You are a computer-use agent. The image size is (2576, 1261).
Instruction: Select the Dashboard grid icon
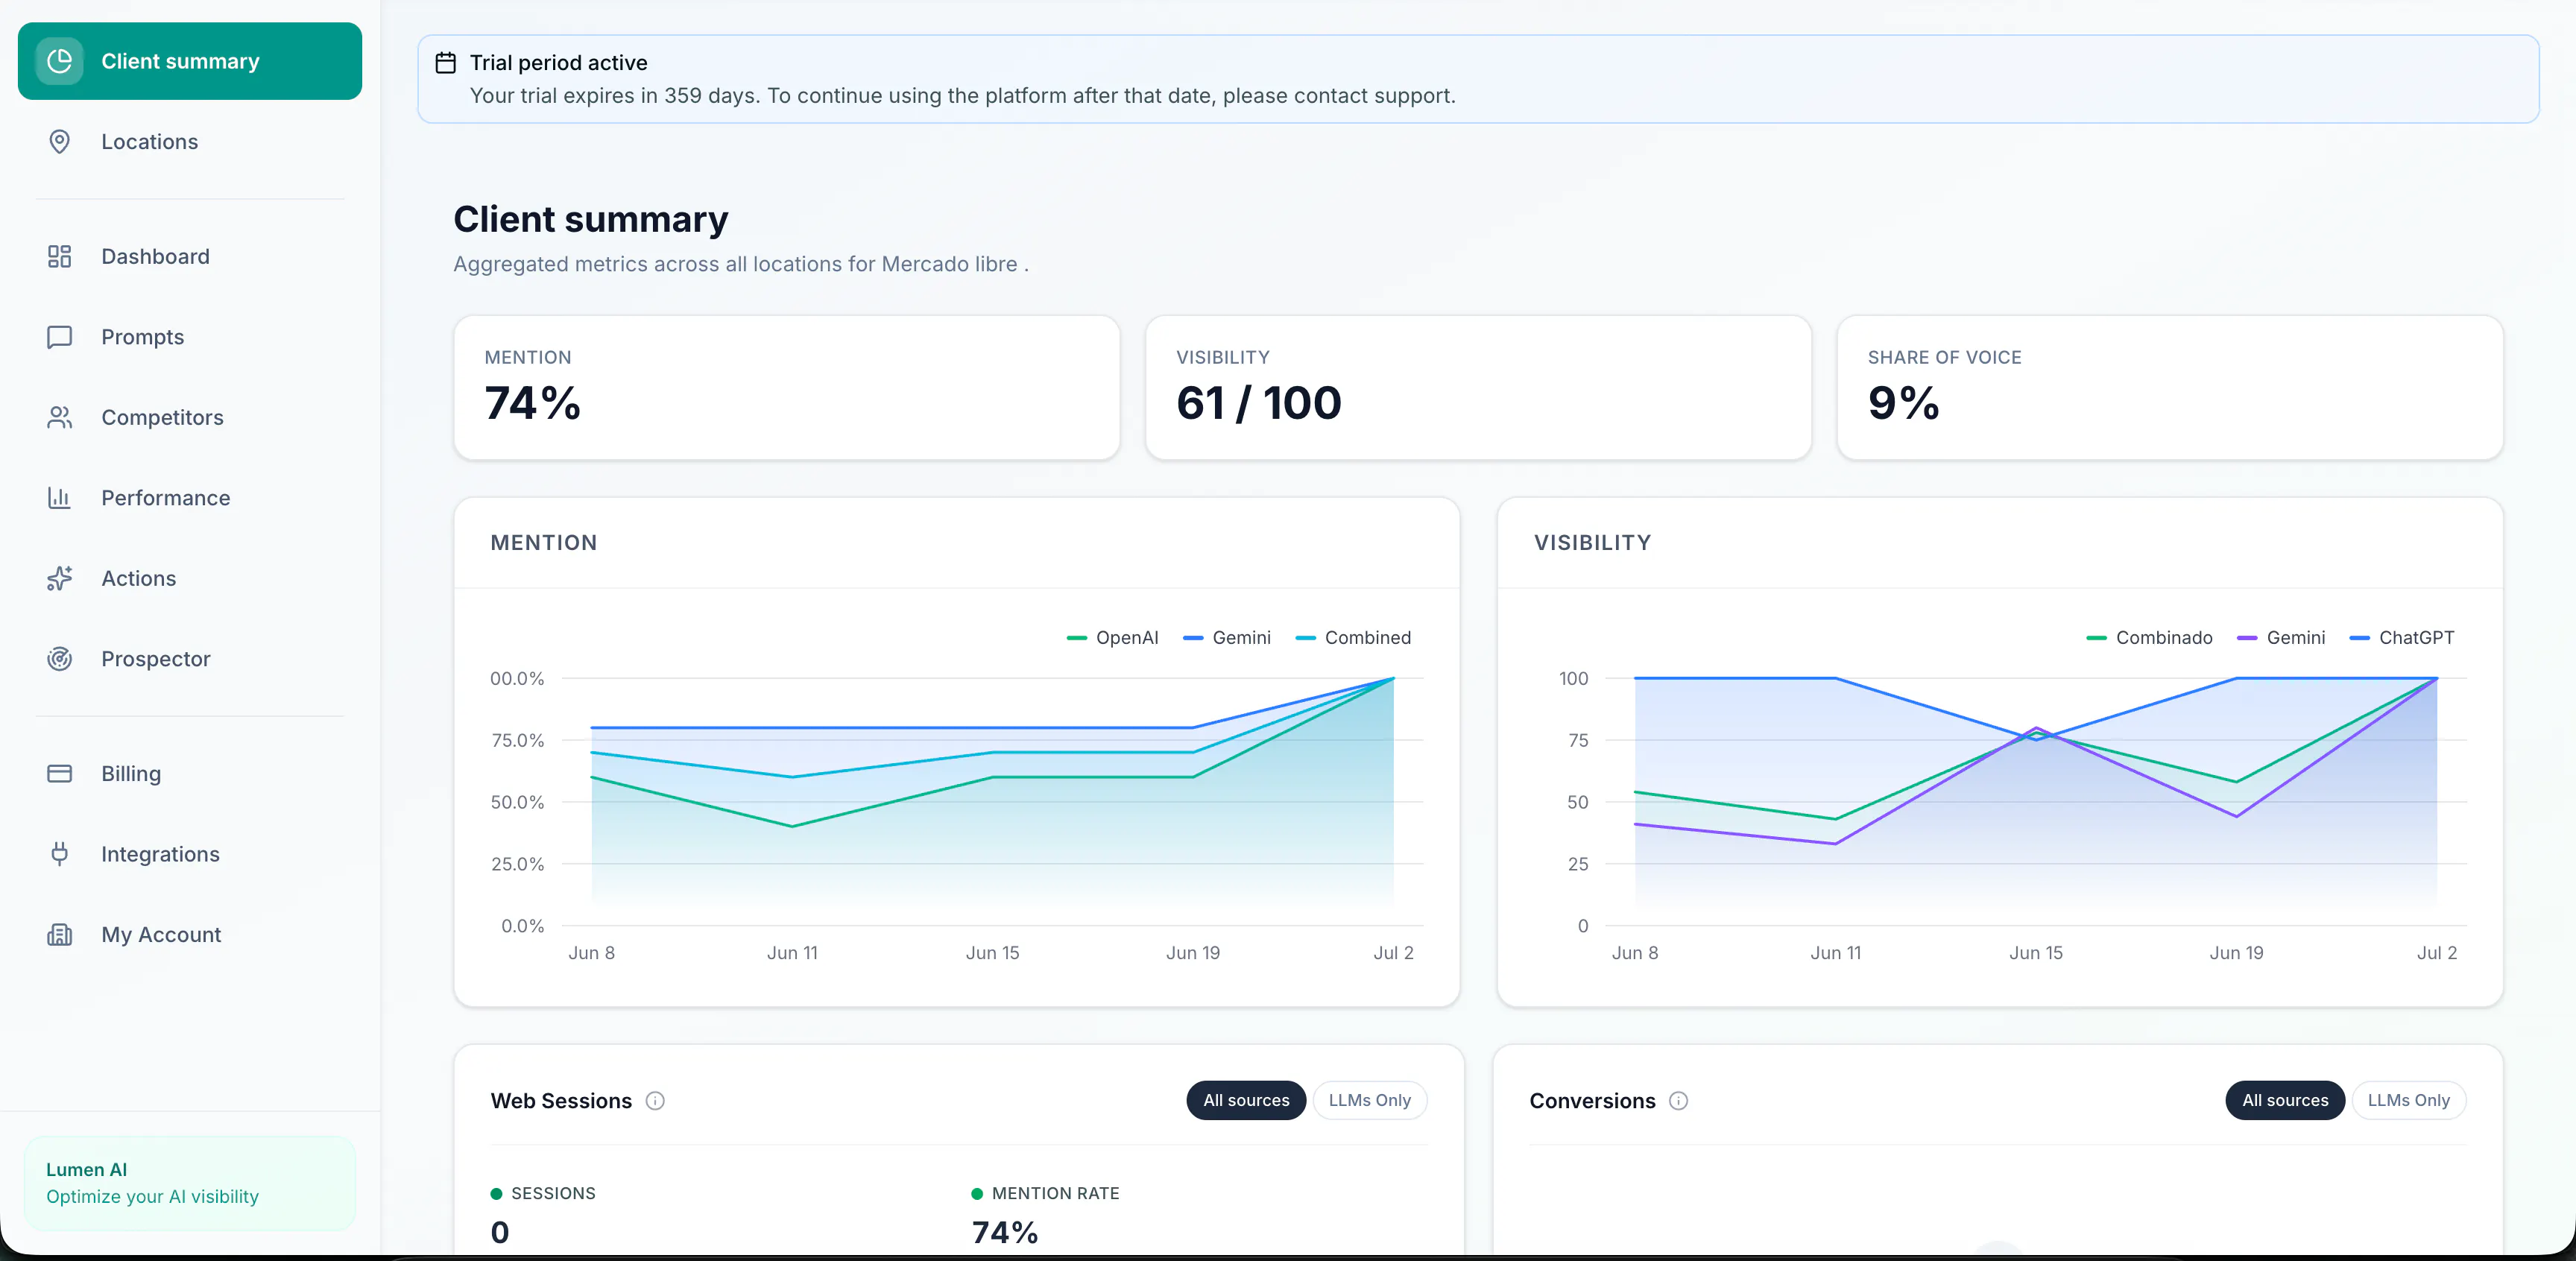59,257
